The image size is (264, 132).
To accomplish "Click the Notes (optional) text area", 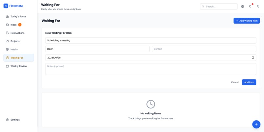I will coord(151,69).
